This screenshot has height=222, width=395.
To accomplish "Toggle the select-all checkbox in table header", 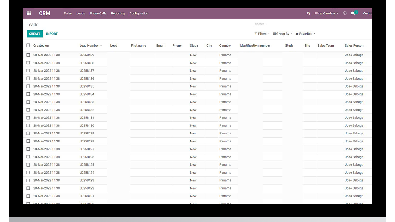I will point(28,45).
